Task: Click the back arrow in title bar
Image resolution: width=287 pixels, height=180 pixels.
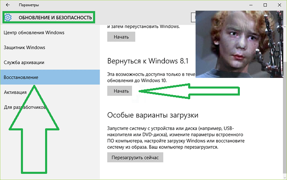Action: coord(7,5)
